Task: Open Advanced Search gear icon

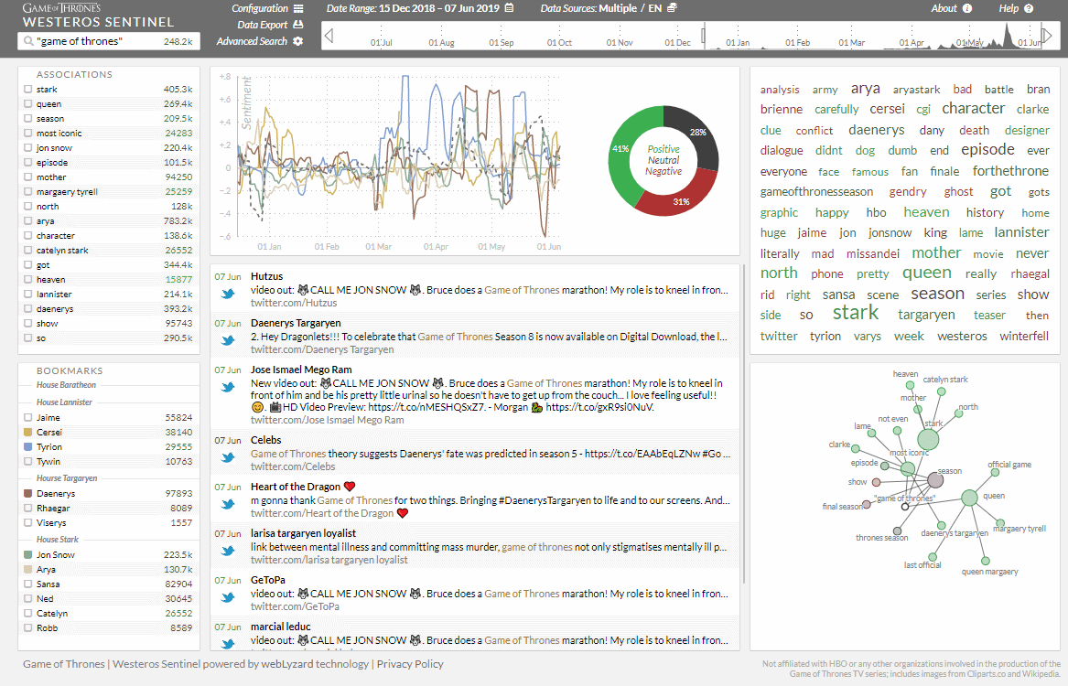Action: [297, 41]
